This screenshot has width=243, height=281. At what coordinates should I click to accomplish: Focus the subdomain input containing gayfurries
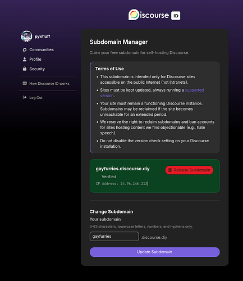click(x=114, y=237)
